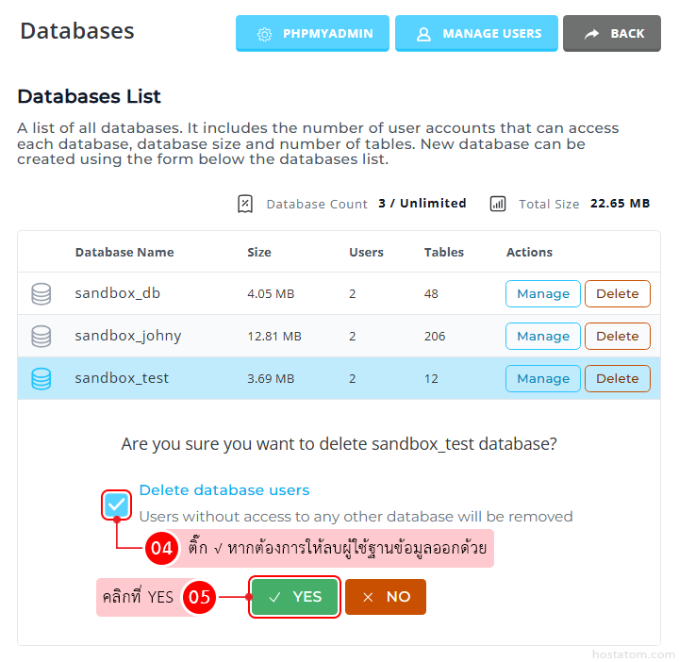Delete the sandbox_db database

coord(618,294)
